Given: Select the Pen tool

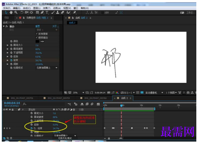Looking at the screenshot, I should (42, 13).
